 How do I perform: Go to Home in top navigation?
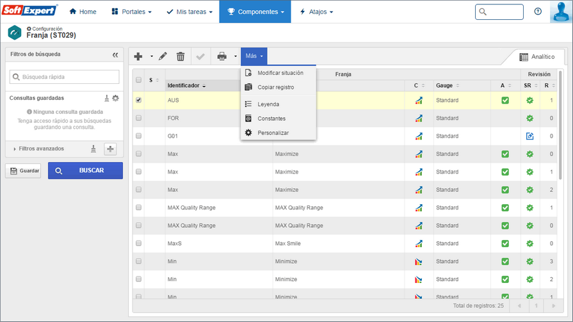[x=83, y=12]
